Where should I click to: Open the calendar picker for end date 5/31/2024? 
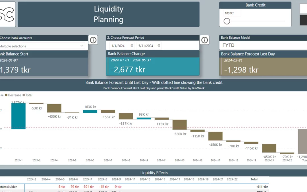pos(159,46)
